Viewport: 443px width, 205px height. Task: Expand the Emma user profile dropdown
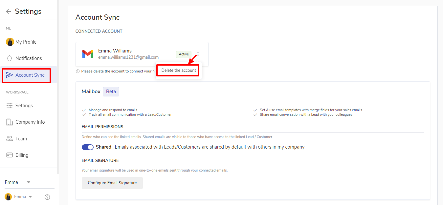30,197
